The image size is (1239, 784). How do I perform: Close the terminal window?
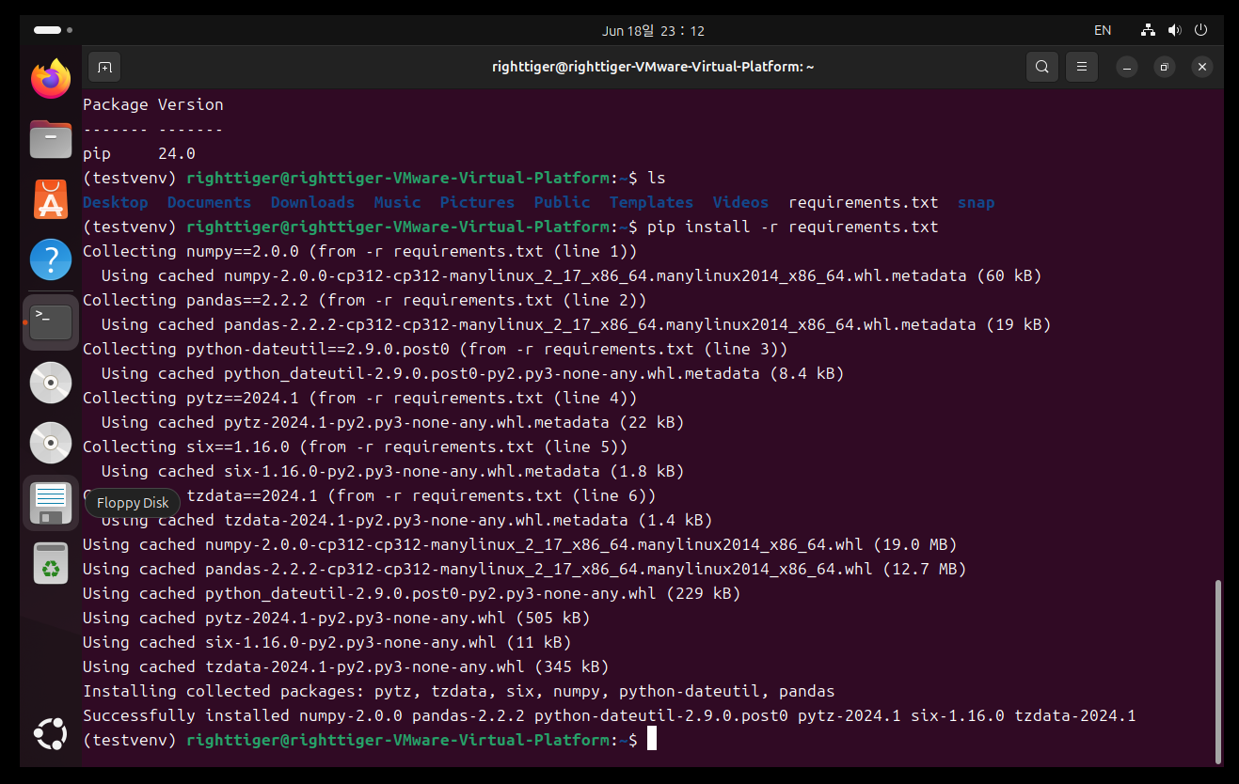[x=1202, y=67]
